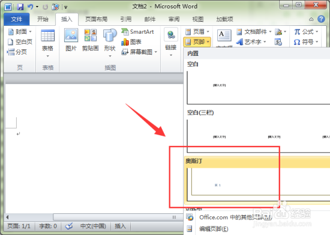
Task: Toggle 插入 overtype mode in status bar
Action: [120, 226]
